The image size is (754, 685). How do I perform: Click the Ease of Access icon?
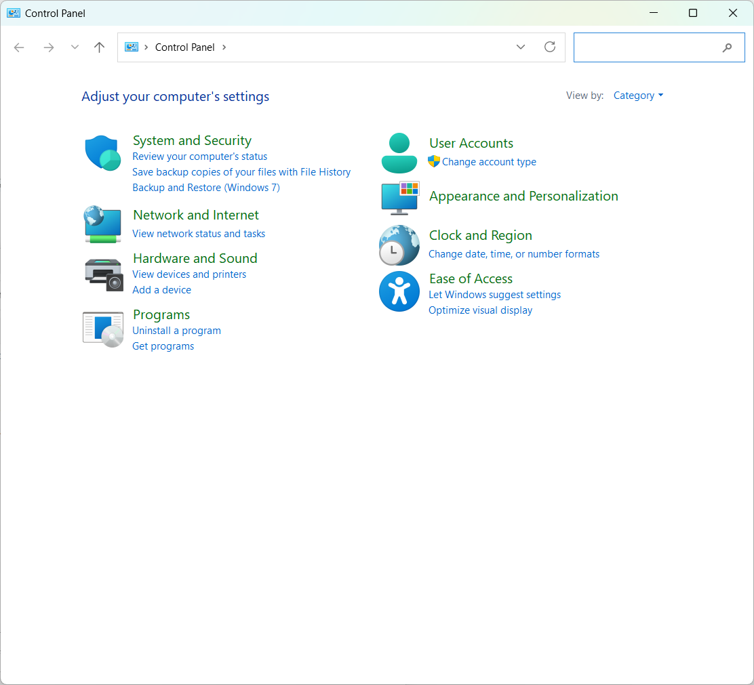[x=399, y=291]
